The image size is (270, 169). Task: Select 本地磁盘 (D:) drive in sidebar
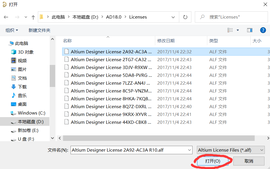pos(31,122)
